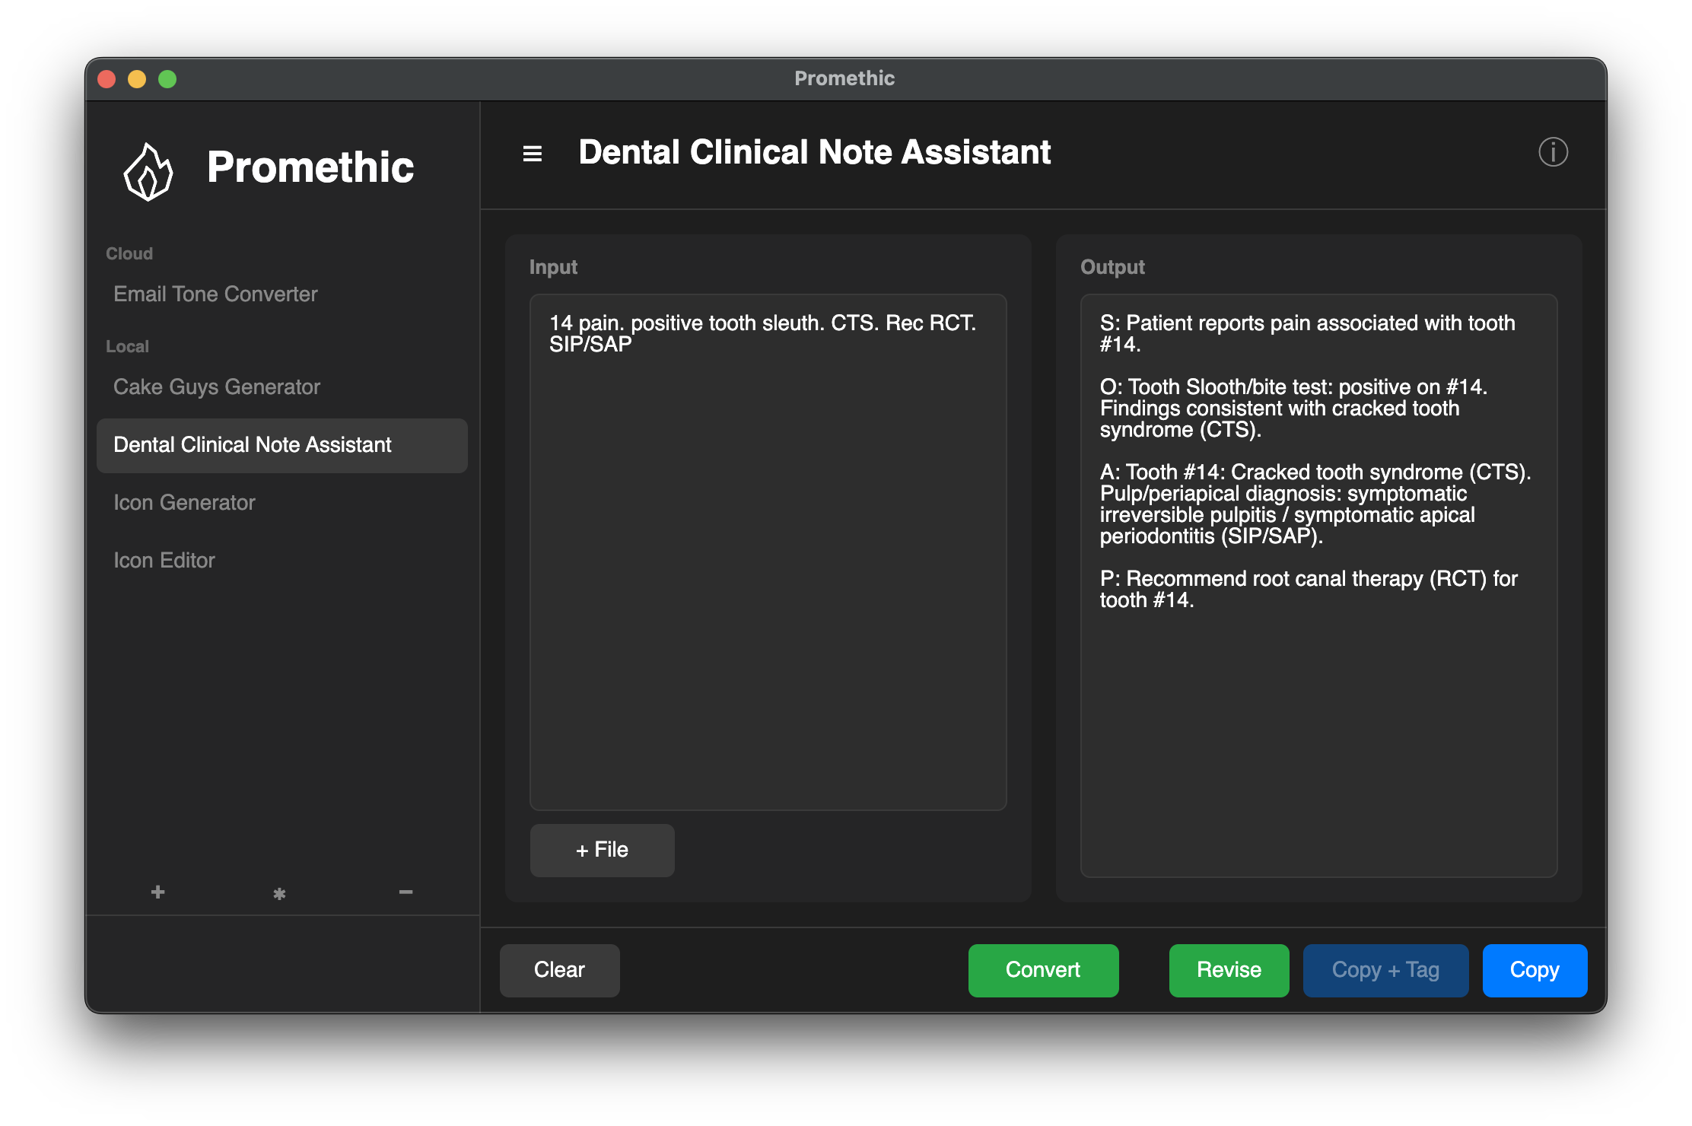Open the Cake Guys Generator prompt
This screenshot has height=1126, width=1692.
[x=217, y=386]
